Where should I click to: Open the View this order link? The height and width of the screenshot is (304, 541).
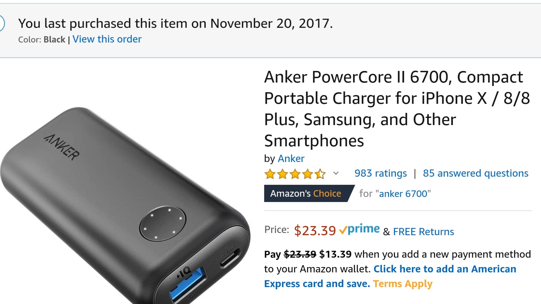(107, 39)
